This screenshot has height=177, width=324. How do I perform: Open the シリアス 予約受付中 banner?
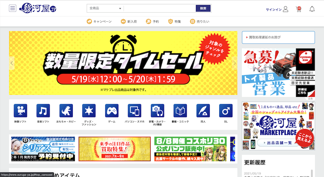coord(43,149)
